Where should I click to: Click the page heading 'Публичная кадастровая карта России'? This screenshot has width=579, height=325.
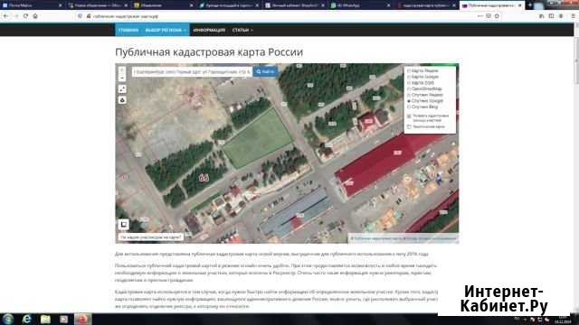point(209,52)
